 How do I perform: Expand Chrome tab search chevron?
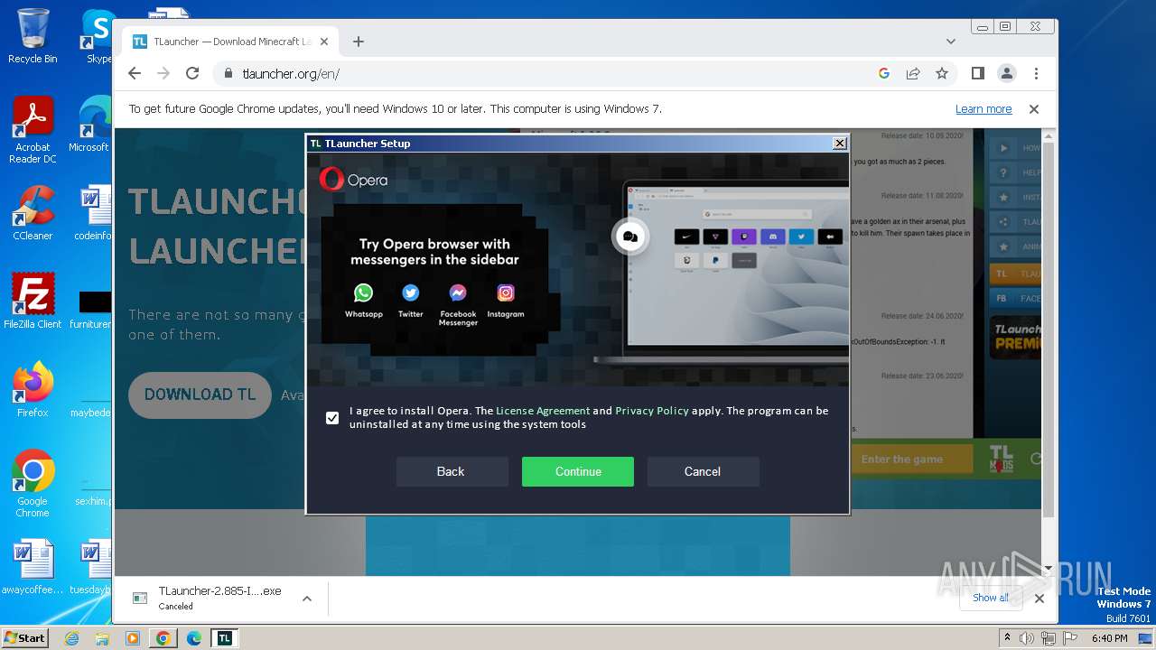950,42
